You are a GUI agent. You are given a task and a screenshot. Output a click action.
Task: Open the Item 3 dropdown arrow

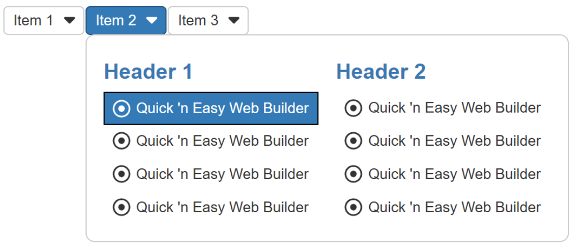point(234,20)
